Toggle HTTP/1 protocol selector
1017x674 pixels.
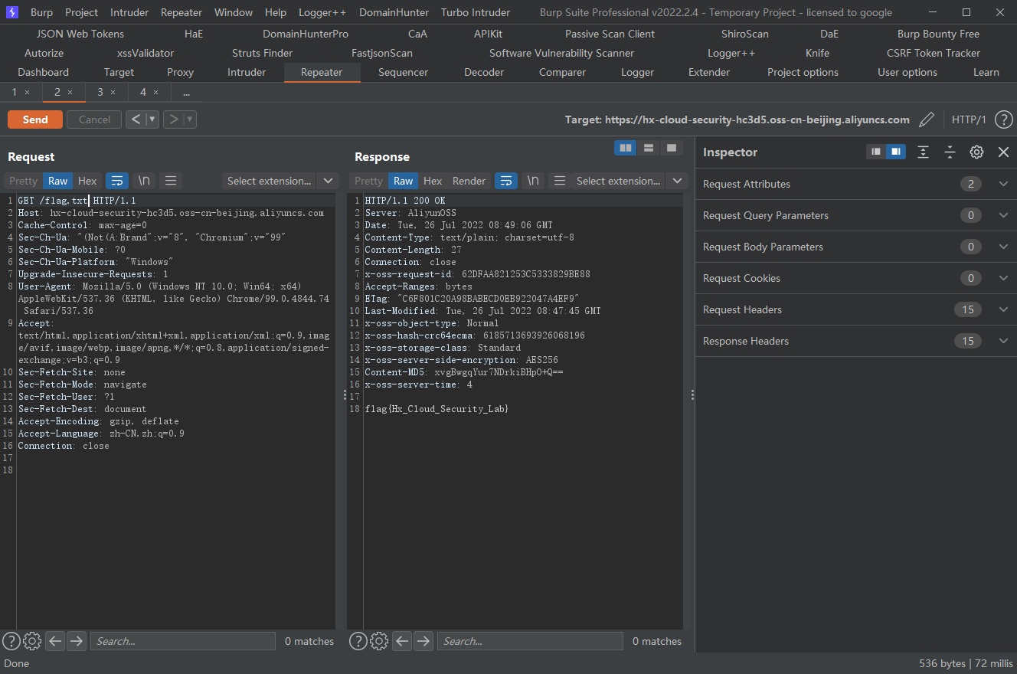point(968,119)
